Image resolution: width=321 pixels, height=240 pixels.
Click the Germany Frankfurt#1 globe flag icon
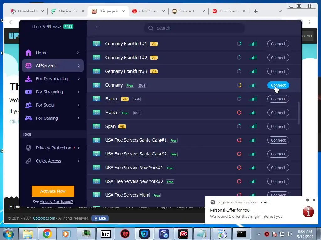[97, 44]
